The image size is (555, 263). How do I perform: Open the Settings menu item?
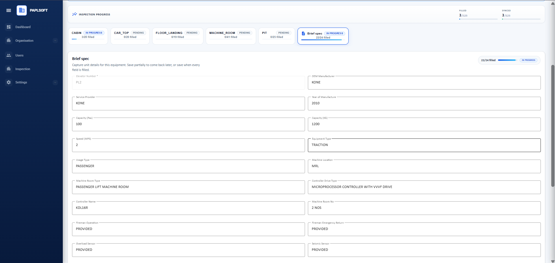point(21,82)
